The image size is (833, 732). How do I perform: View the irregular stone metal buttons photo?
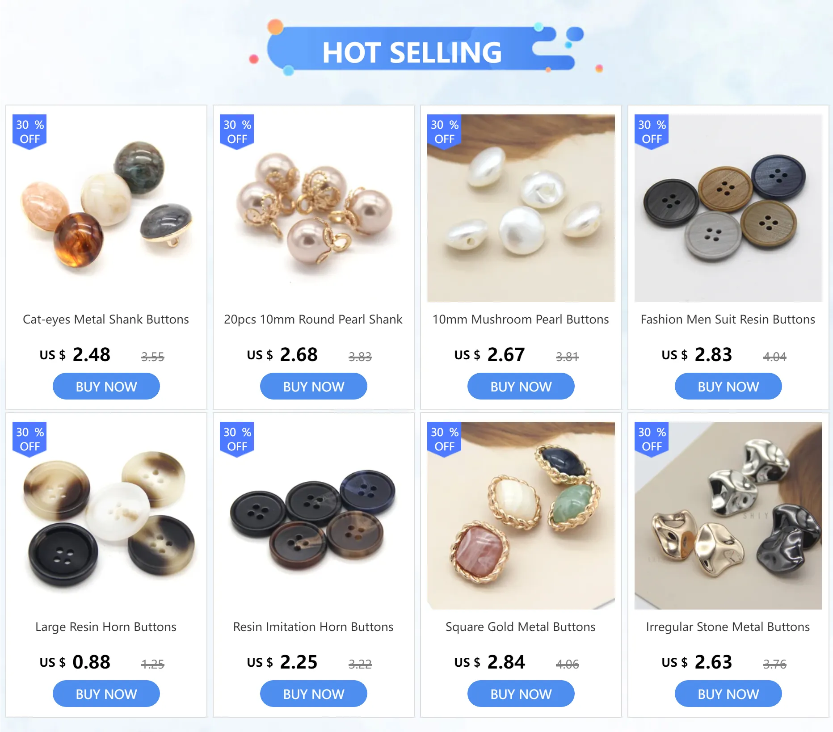728,516
